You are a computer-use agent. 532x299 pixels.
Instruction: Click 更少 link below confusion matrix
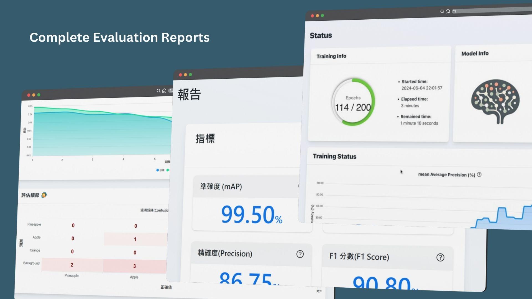[319, 291]
